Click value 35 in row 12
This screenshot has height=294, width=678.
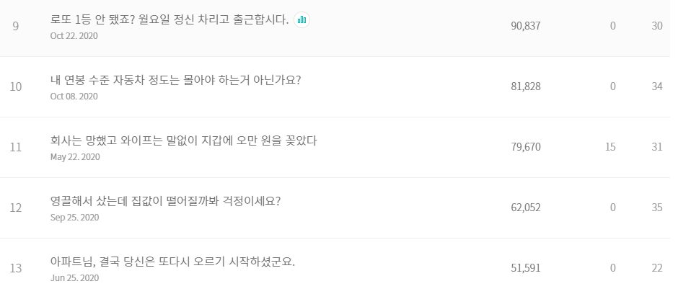pos(657,208)
